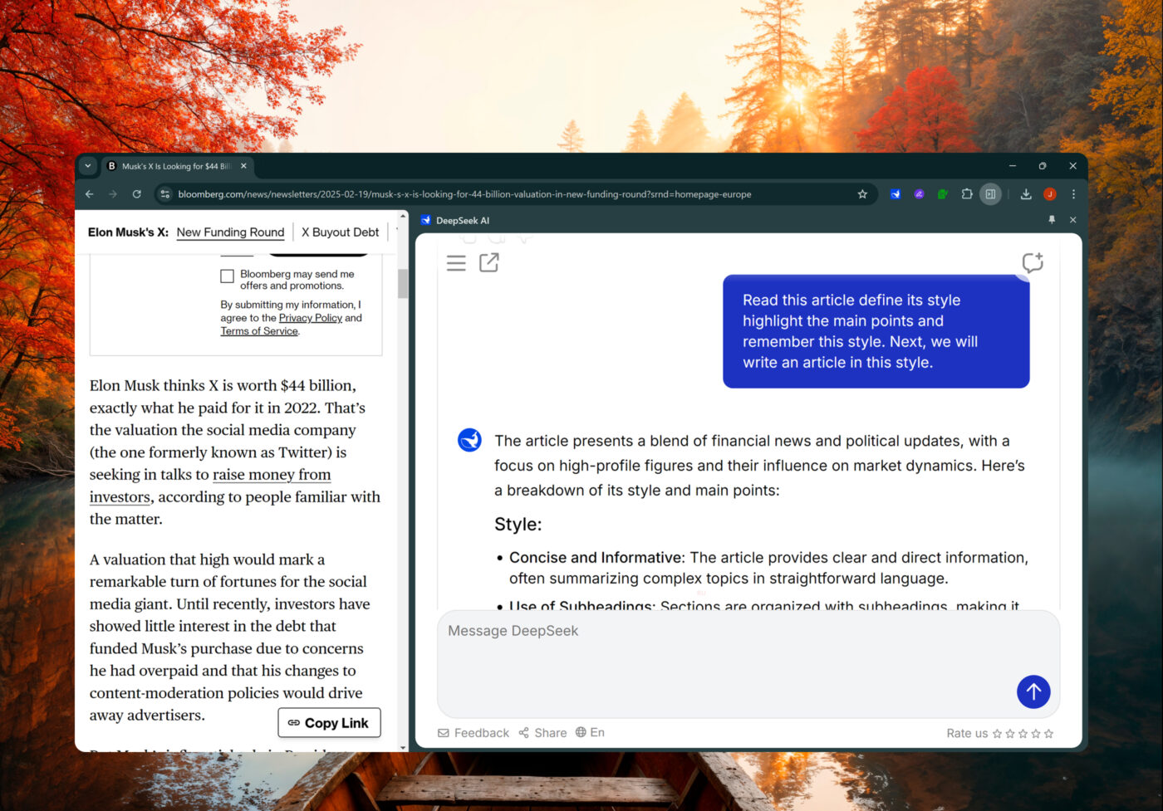This screenshot has width=1163, height=811.
Task: Bookmark this page with the star icon
Action: click(x=862, y=194)
